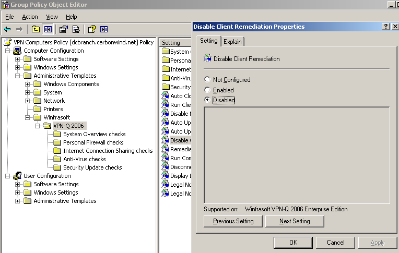Open the View menu
399x253 pixels.
coord(52,17)
